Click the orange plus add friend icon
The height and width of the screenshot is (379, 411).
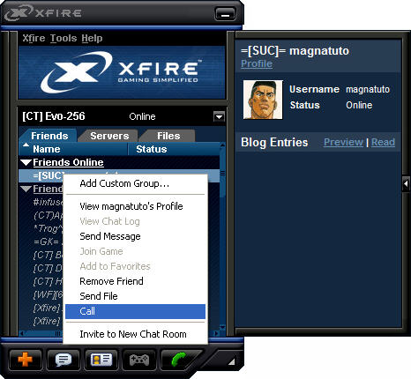click(25, 360)
